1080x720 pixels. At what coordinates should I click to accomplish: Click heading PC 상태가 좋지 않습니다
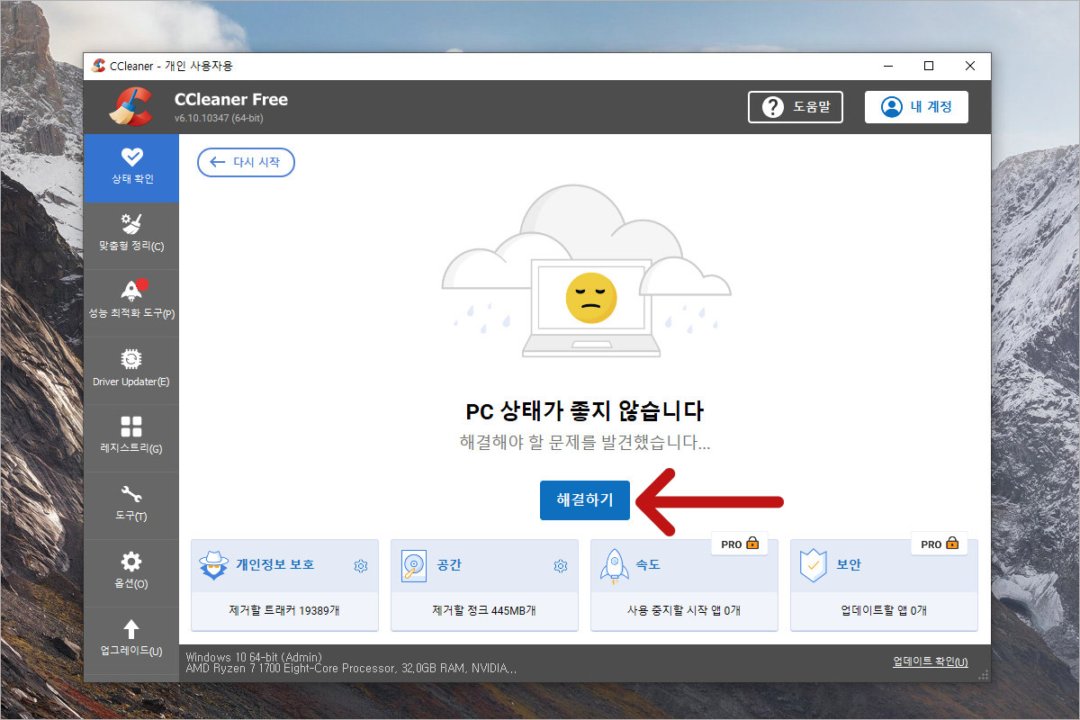(x=585, y=412)
